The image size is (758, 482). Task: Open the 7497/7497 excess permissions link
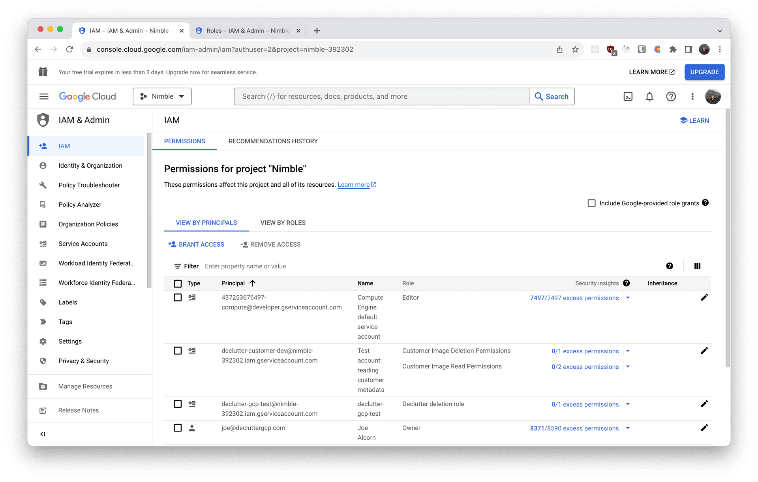click(574, 298)
